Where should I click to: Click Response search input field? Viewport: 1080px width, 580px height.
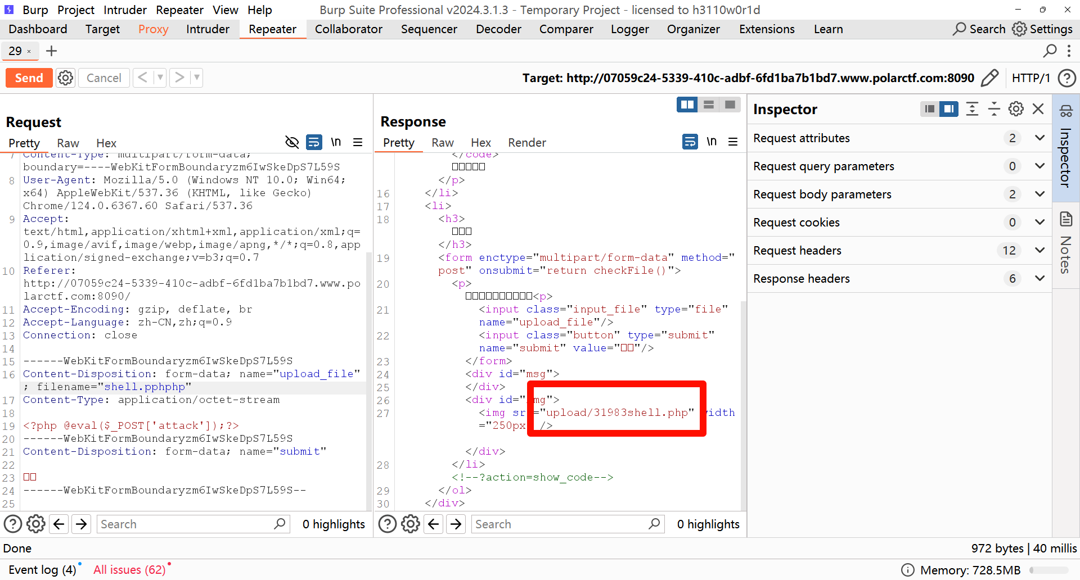(568, 524)
